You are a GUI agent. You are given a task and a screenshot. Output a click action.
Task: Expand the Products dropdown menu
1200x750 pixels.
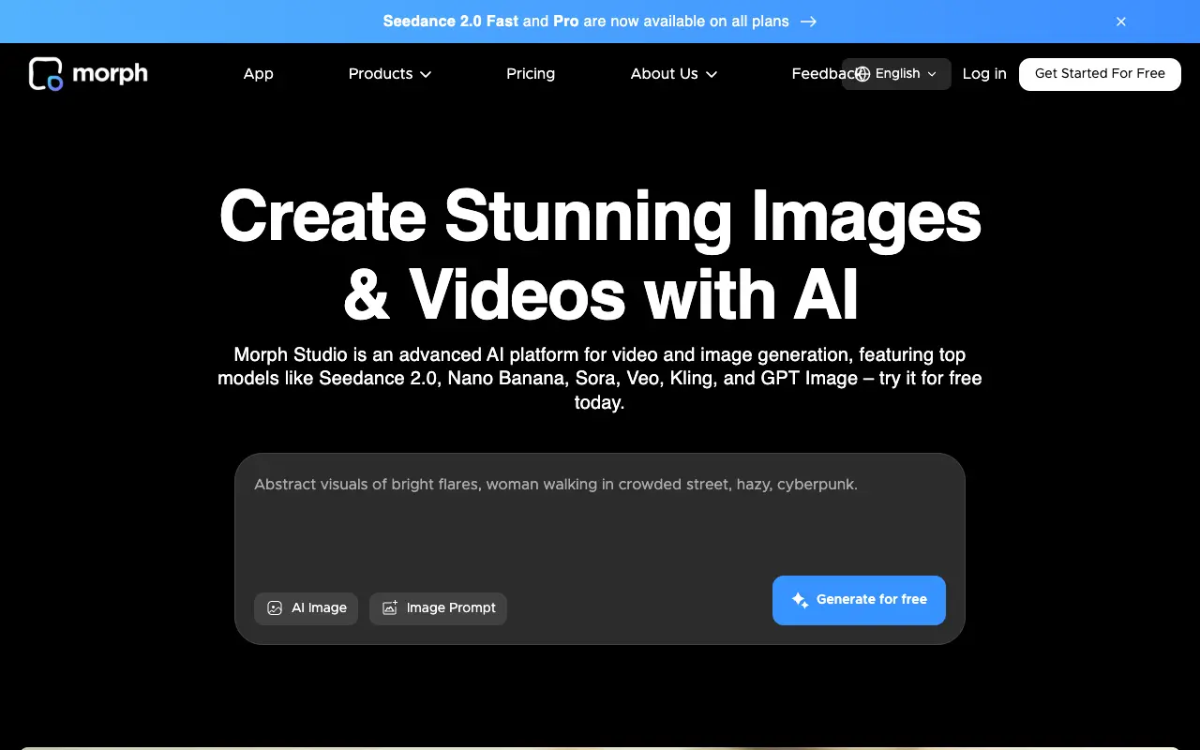click(389, 74)
